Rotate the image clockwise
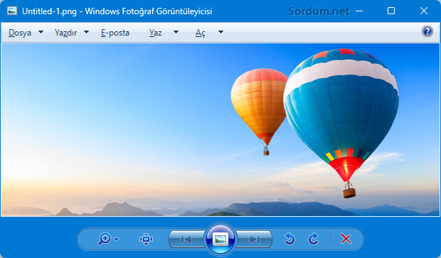Image resolution: width=441 pixels, height=258 pixels. click(314, 240)
